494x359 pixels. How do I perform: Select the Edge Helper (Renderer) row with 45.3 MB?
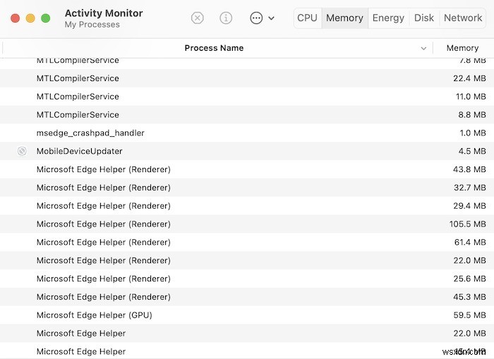(x=247, y=297)
